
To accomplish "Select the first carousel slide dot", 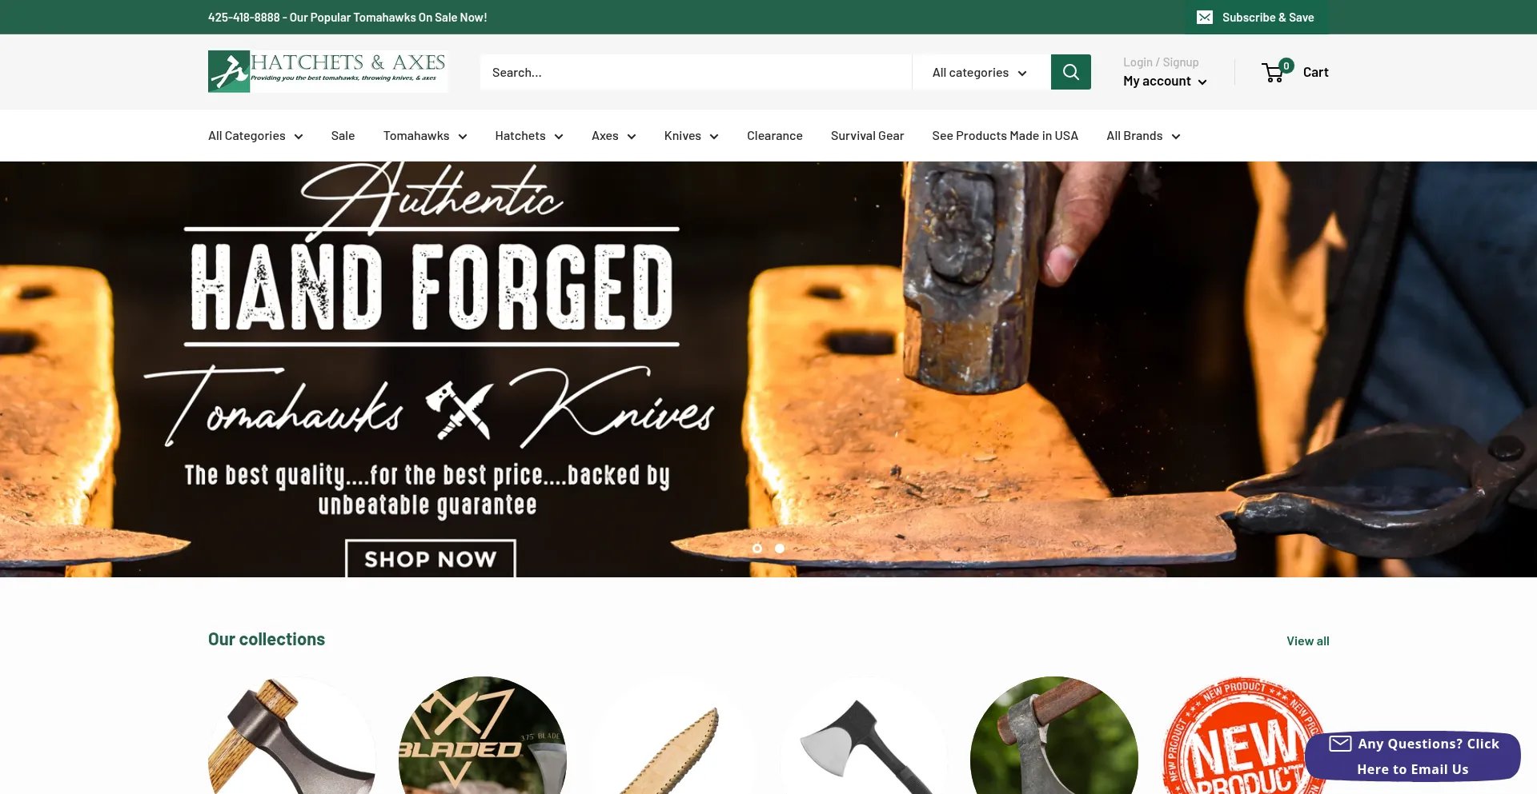I will tap(757, 549).
